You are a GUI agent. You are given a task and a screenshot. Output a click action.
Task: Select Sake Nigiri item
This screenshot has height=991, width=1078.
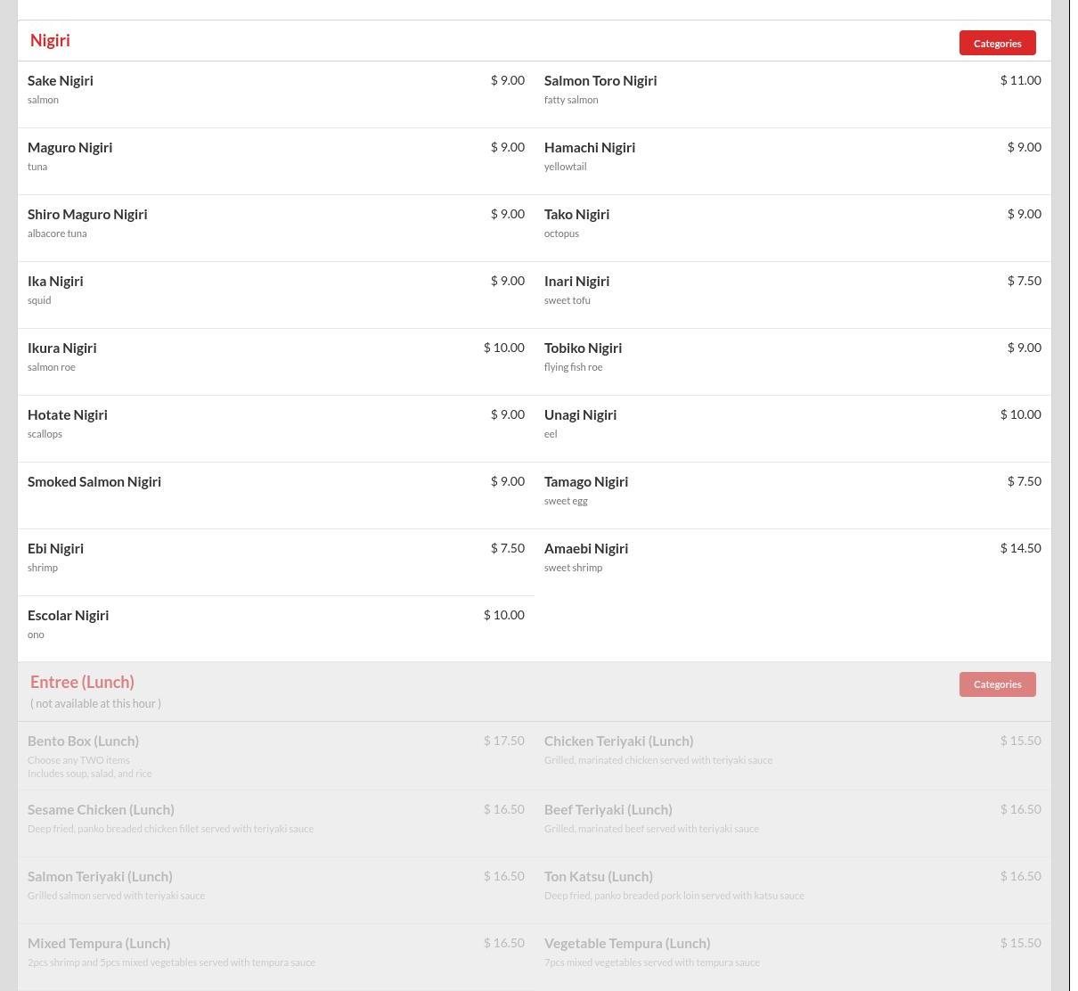[x=276, y=94]
